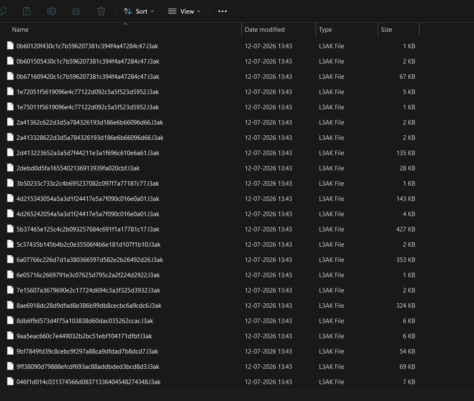Click the 143 KB size cell
The height and width of the screenshot is (401, 474).
pyautogui.click(x=406, y=199)
